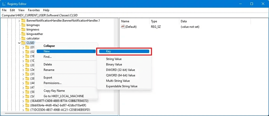Click the registry path address bar
This screenshot has width=269, height=116.
[134, 15]
